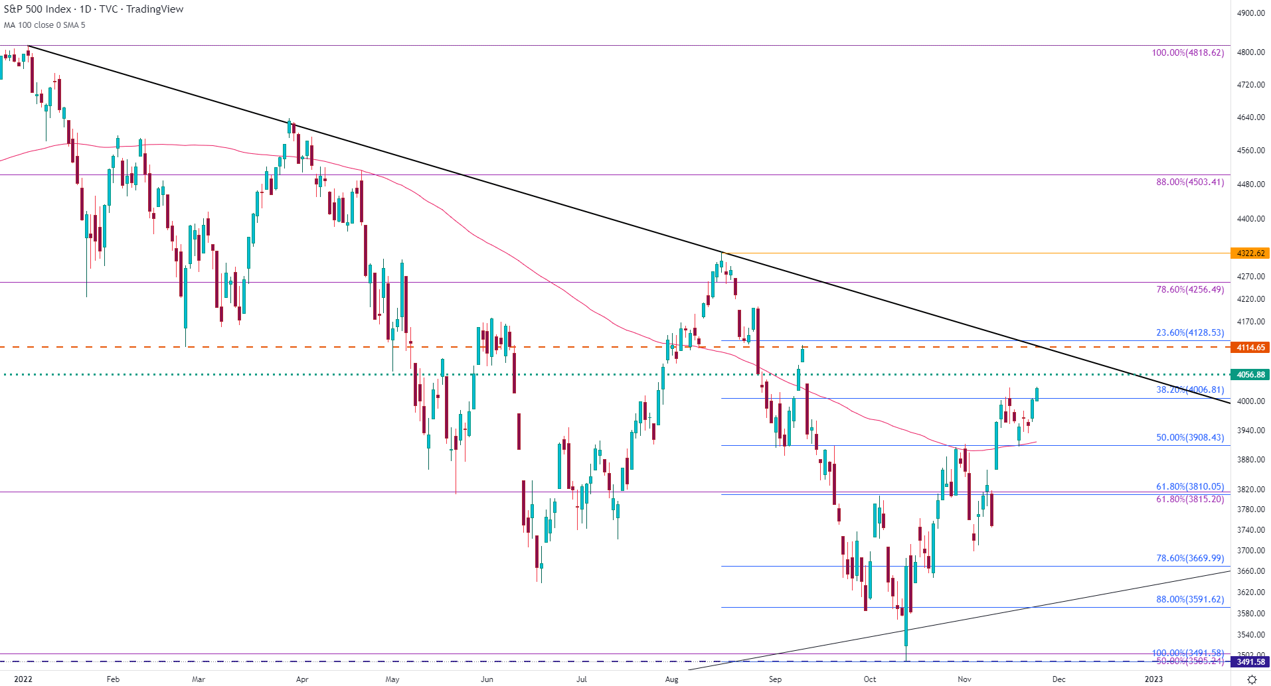Screen dimensions: 1271x686
Task: Click 4640.00 on the price scale
Action: pyautogui.click(x=1251, y=117)
